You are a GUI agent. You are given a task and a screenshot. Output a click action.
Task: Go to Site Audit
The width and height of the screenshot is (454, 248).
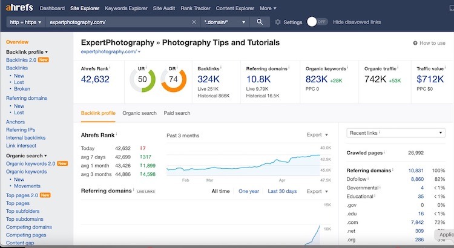pos(164,8)
